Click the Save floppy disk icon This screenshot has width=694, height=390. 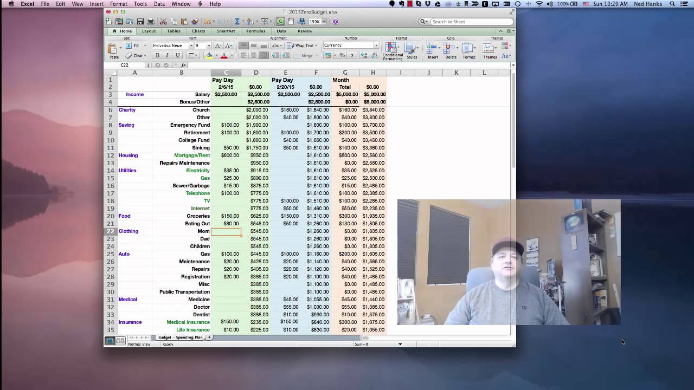[x=140, y=22]
